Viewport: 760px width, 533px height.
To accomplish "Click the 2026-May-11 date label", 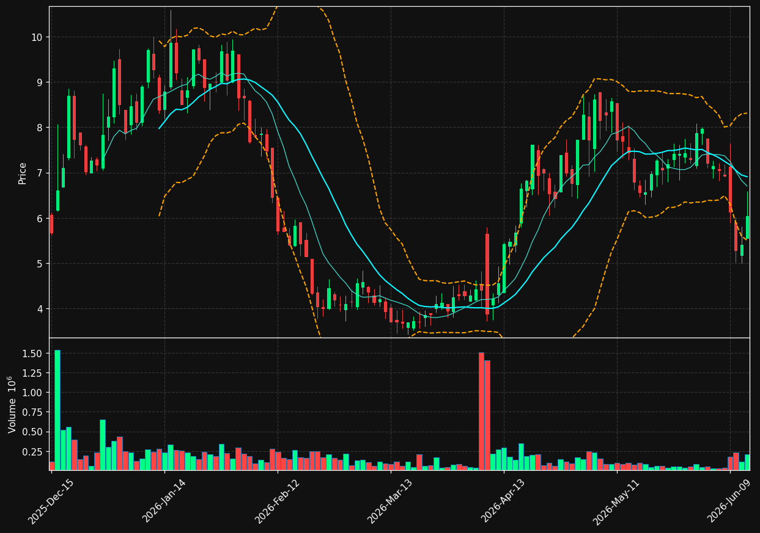I will (x=616, y=502).
